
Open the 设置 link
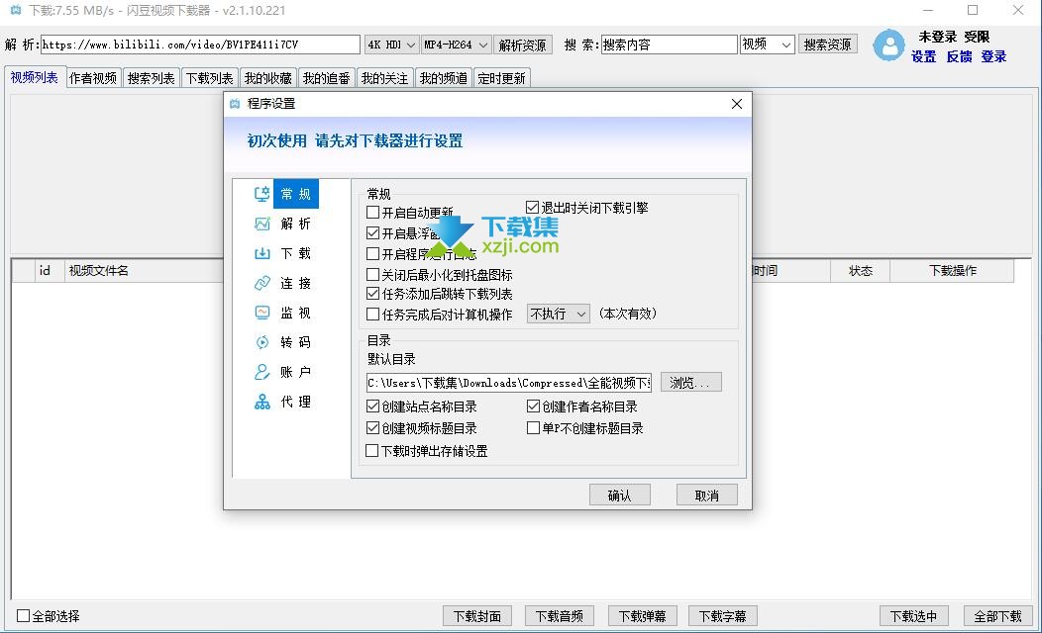click(x=924, y=56)
